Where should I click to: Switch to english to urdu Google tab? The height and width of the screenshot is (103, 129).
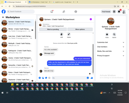pyautogui.click(x=63, y=2)
